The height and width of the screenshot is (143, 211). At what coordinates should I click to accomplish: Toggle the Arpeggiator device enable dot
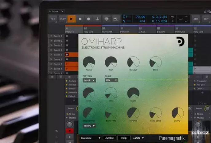(x=195, y=81)
